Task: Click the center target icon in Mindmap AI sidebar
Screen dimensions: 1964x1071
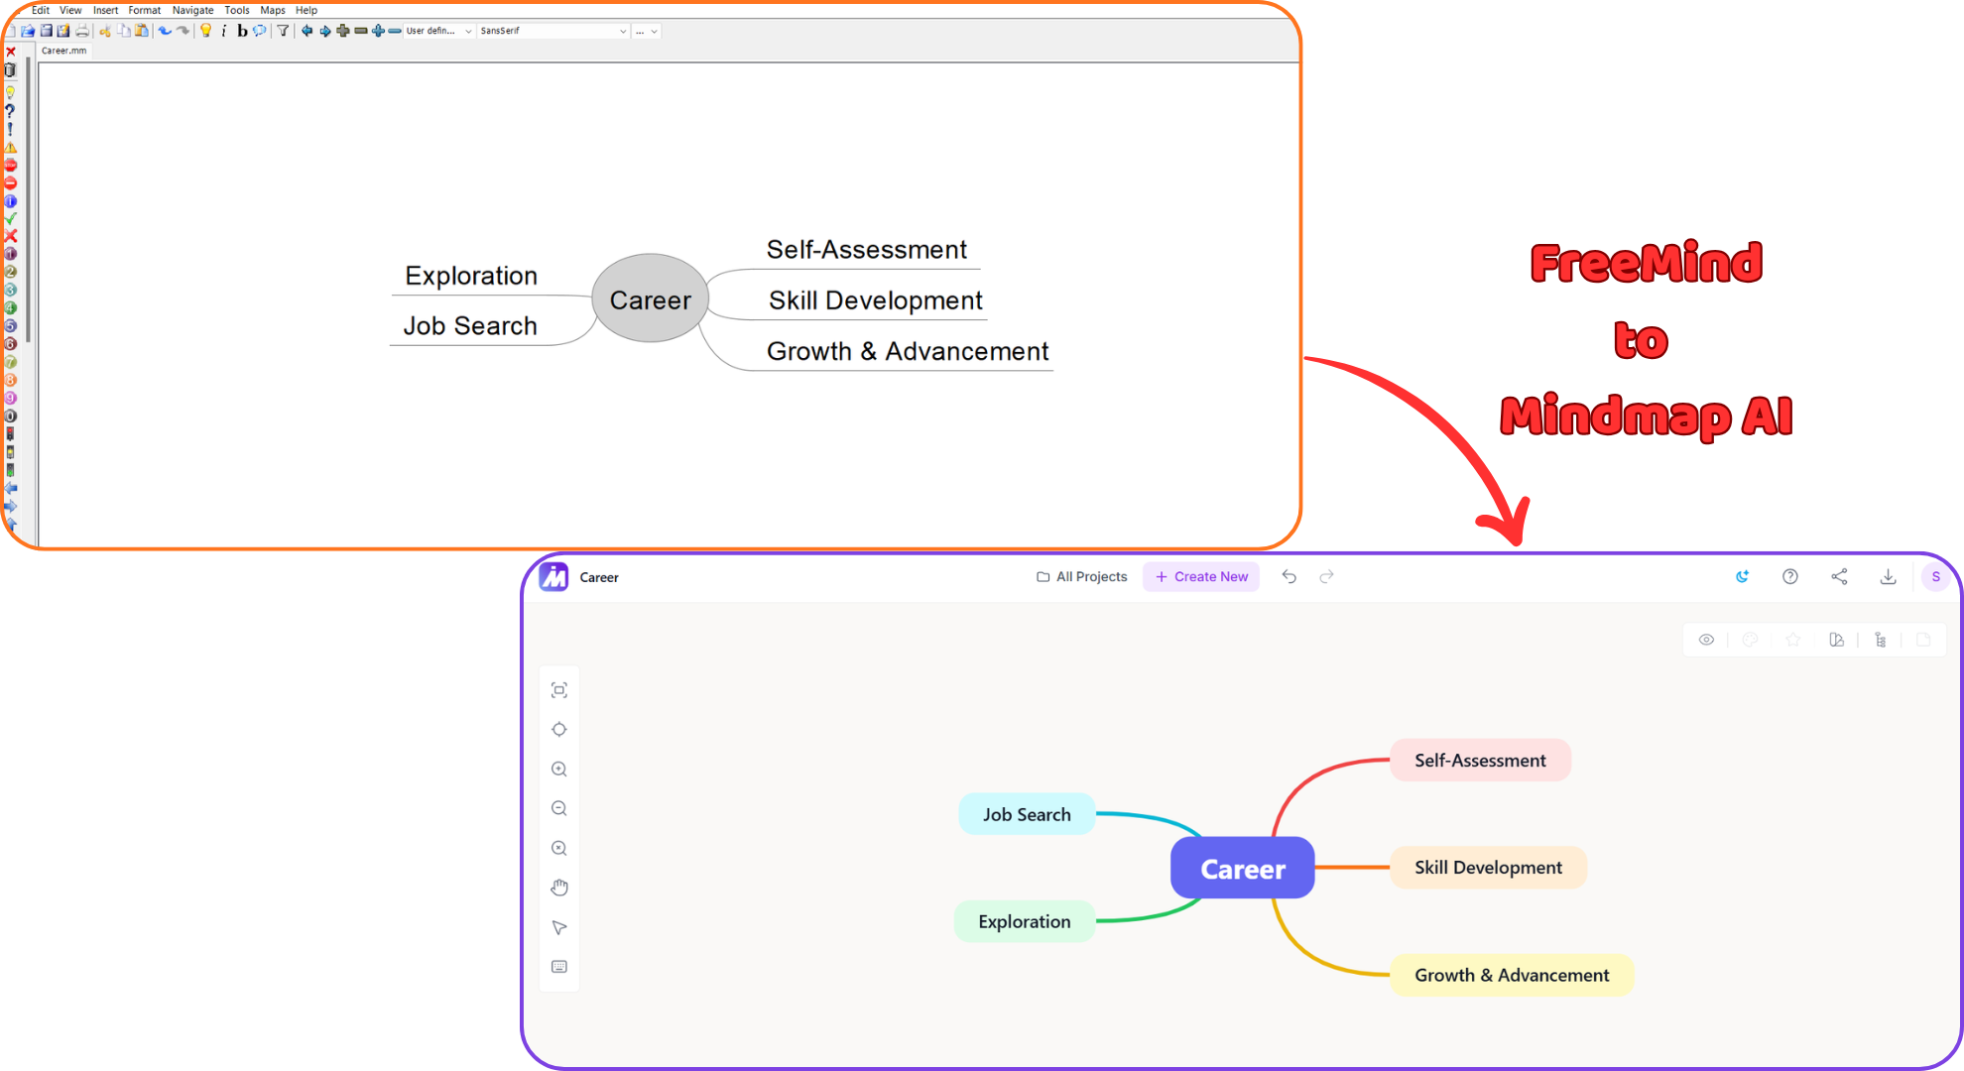Action: pos(559,730)
